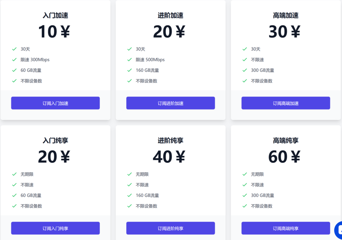The image size is (342, 240).
Task: Choose the 订阅高端加速 button
Action: click(x=286, y=103)
